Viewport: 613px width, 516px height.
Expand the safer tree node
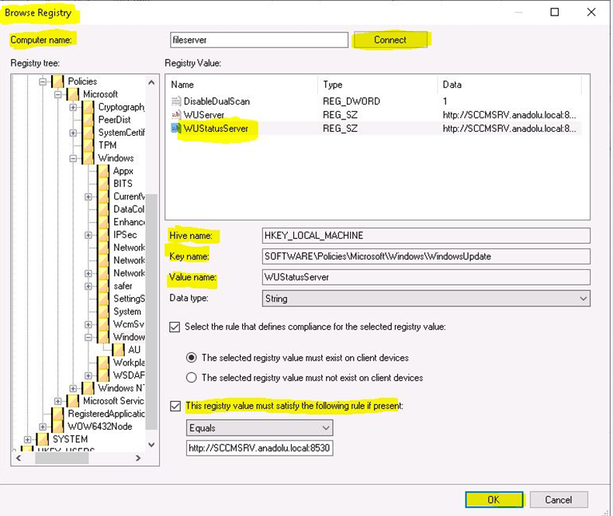pos(88,286)
